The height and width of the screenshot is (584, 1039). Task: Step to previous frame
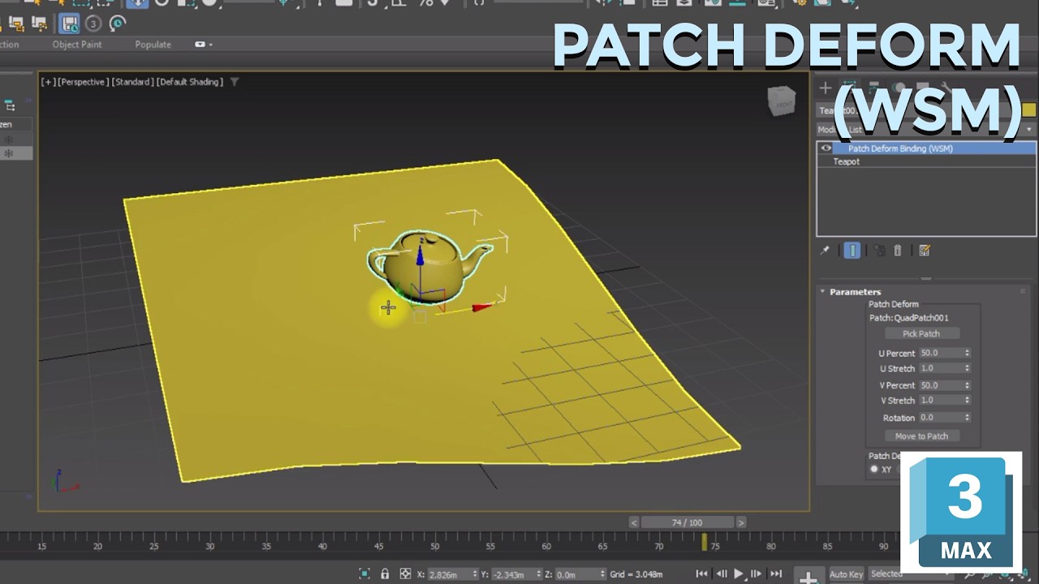(721, 573)
